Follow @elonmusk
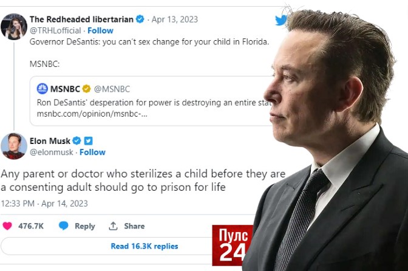Screen dimensions: 408x271 point(92,152)
